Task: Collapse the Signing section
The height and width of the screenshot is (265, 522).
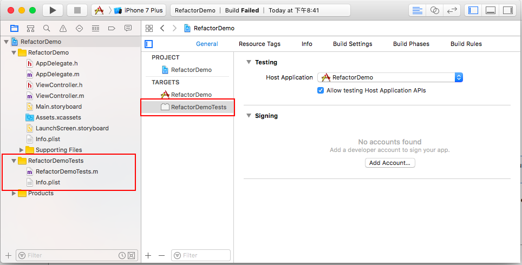Action: [249, 116]
